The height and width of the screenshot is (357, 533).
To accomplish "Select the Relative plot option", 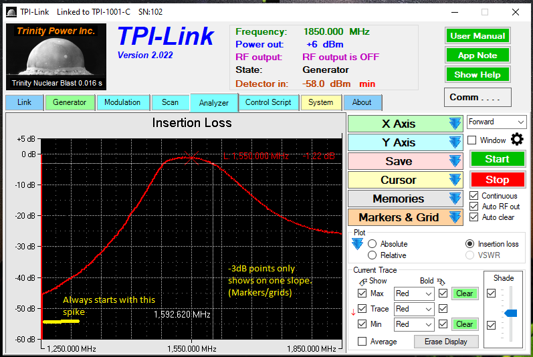I will click(x=372, y=255).
